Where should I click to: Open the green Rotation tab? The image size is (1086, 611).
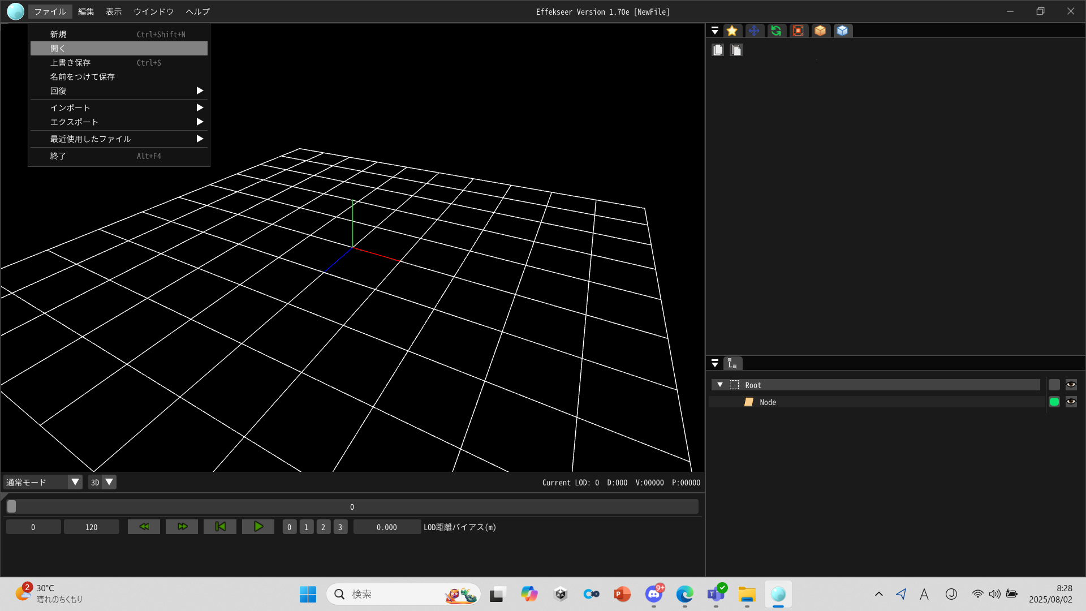776,31
